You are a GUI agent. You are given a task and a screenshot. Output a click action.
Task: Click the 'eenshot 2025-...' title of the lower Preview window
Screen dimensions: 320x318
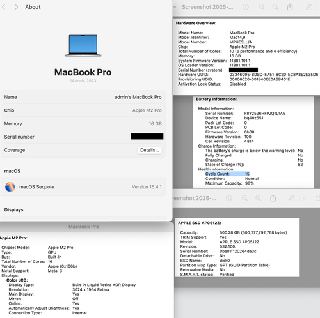(195, 198)
